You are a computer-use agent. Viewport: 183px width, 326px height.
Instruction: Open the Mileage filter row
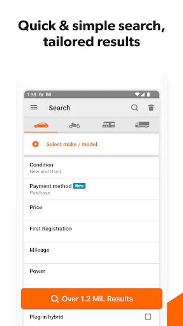point(91,253)
